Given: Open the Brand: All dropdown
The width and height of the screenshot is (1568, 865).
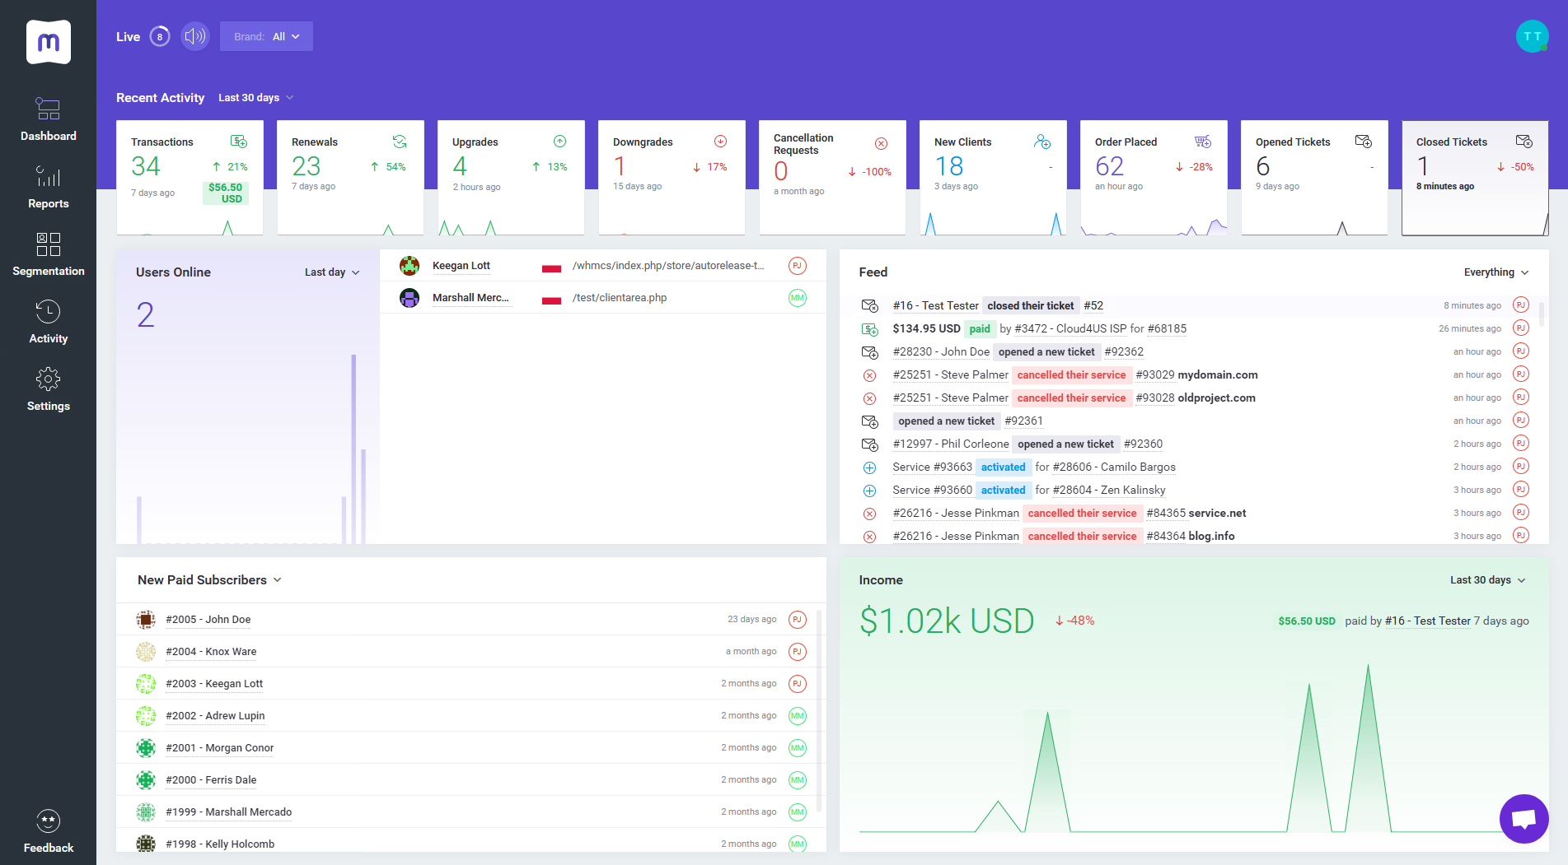Looking at the screenshot, I should coord(266,36).
